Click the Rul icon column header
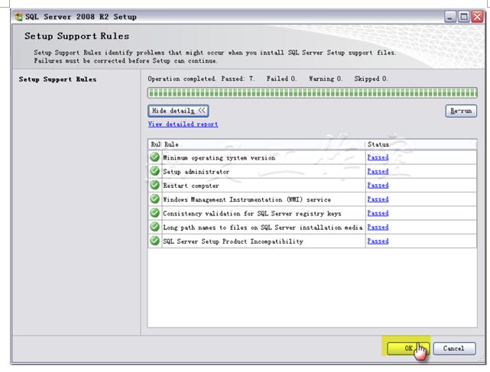The height and width of the screenshot is (372, 490). point(155,144)
